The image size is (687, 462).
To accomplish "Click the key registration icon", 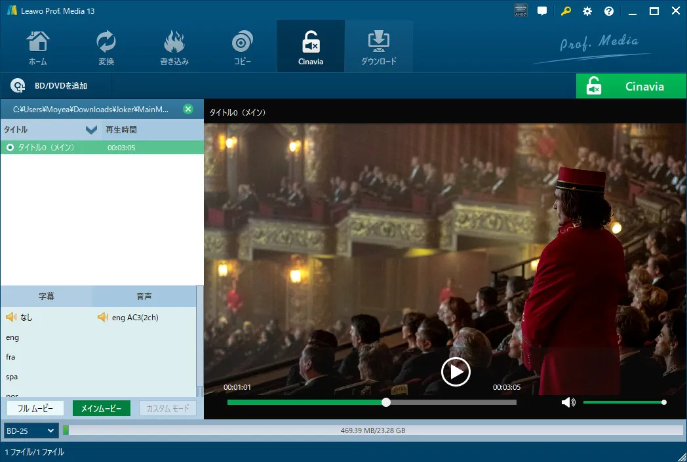I will (x=566, y=11).
